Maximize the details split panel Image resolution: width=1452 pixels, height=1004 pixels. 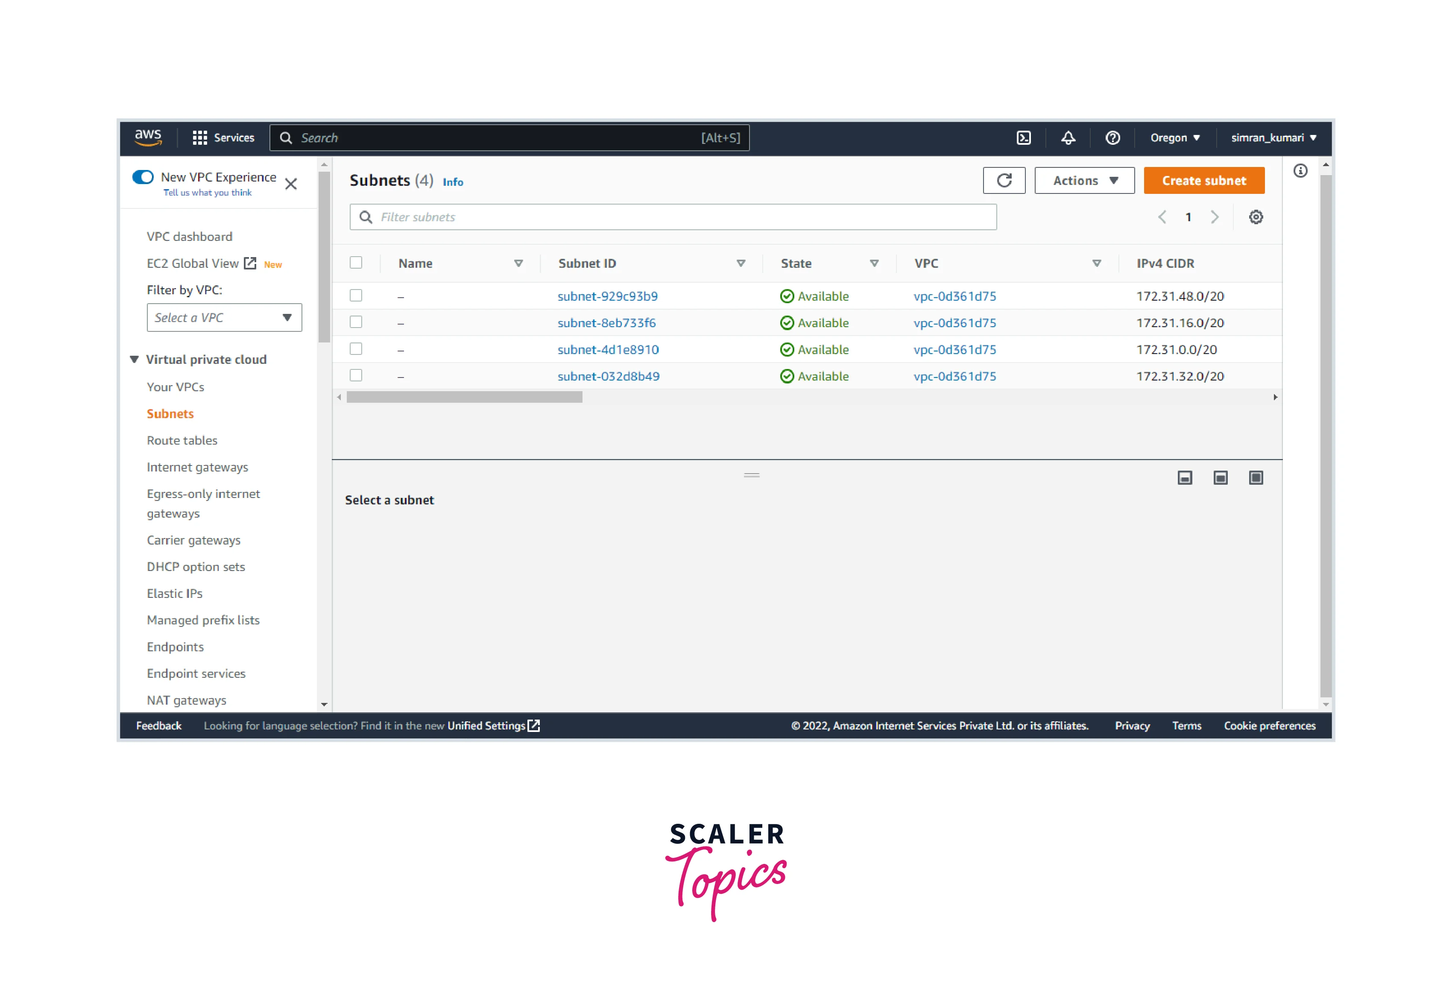point(1256,478)
